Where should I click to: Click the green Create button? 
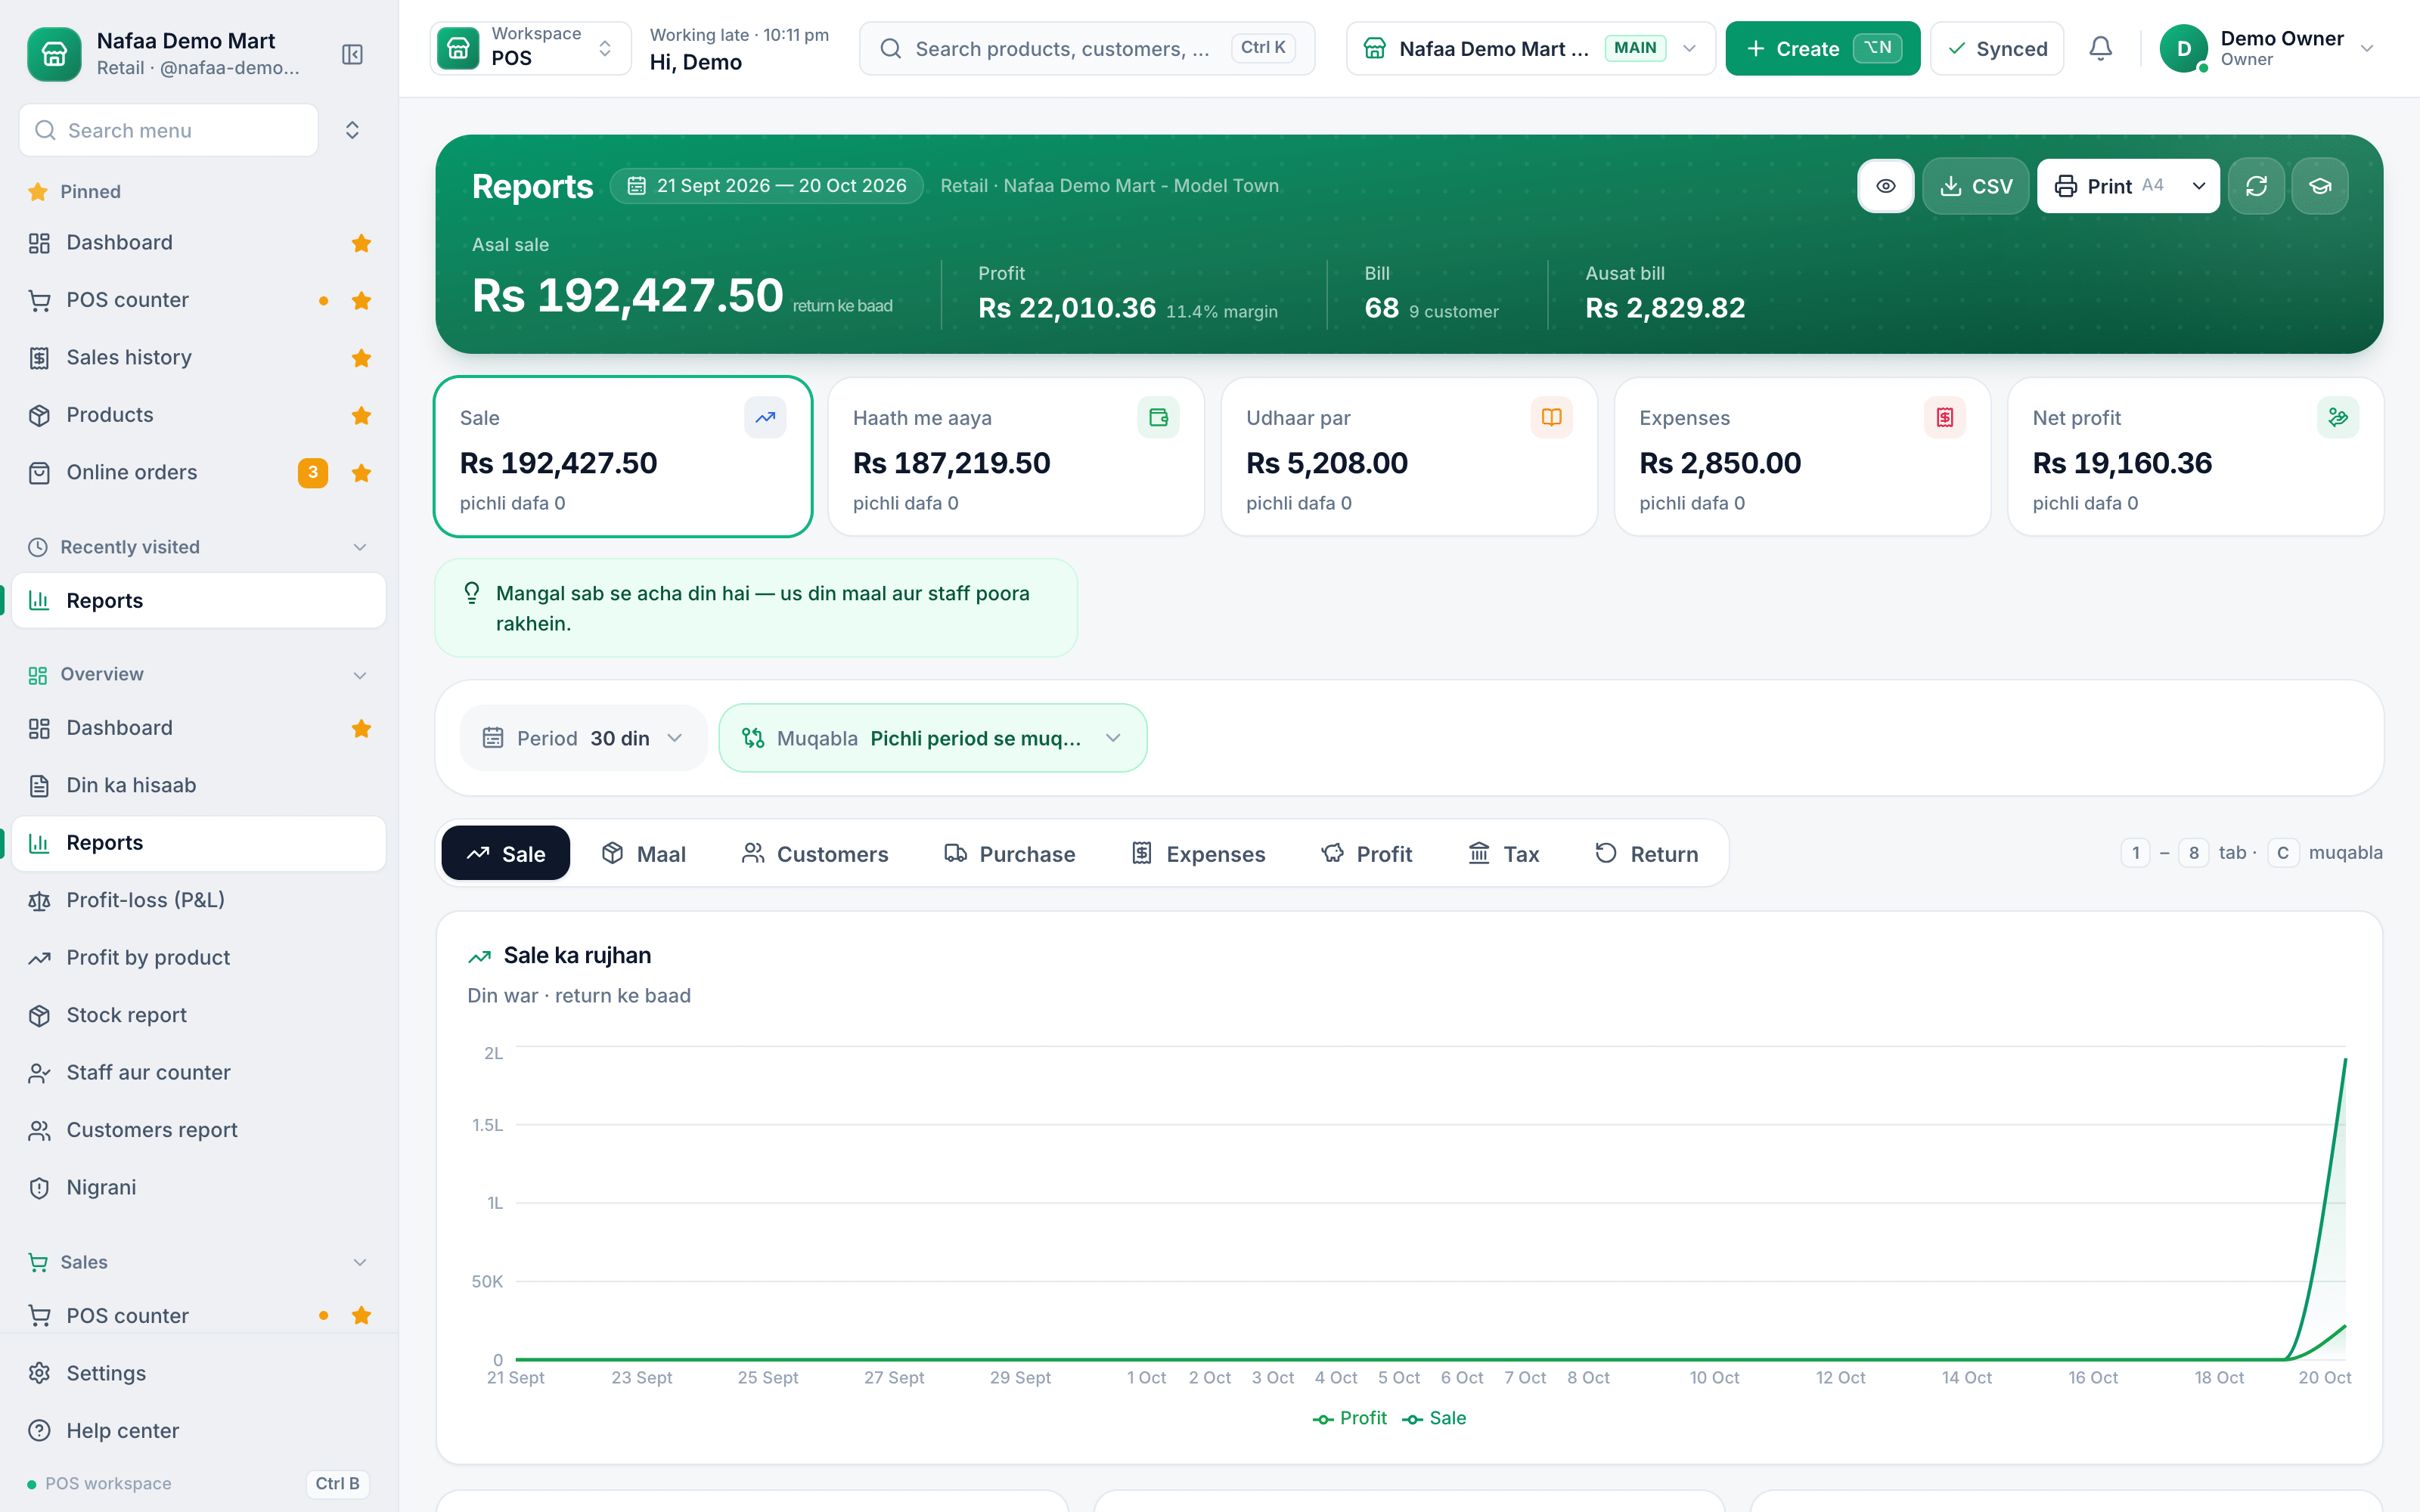(1822, 48)
